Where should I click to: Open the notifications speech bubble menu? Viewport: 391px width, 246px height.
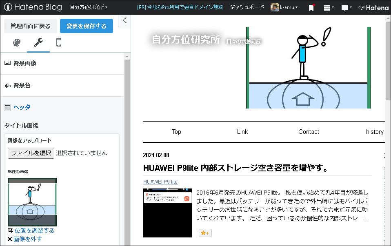tap(346, 8)
